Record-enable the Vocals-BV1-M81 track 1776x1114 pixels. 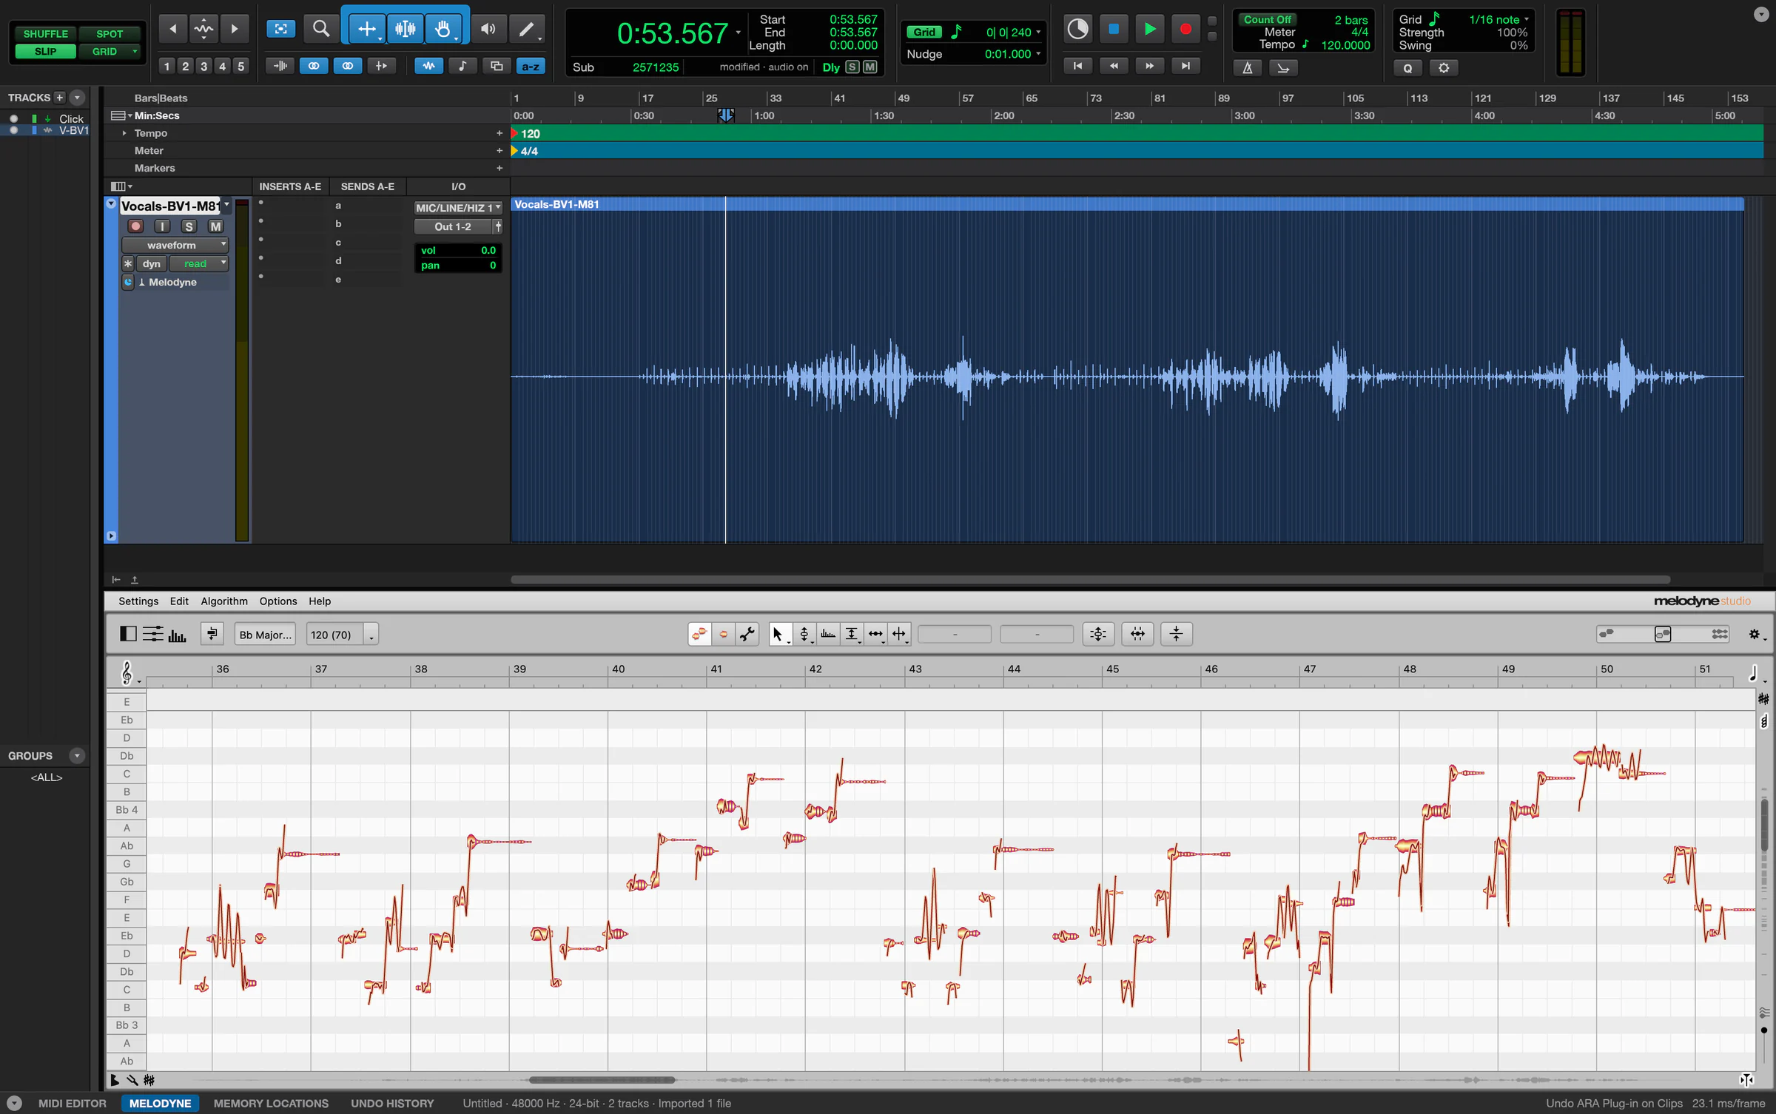coord(135,226)
